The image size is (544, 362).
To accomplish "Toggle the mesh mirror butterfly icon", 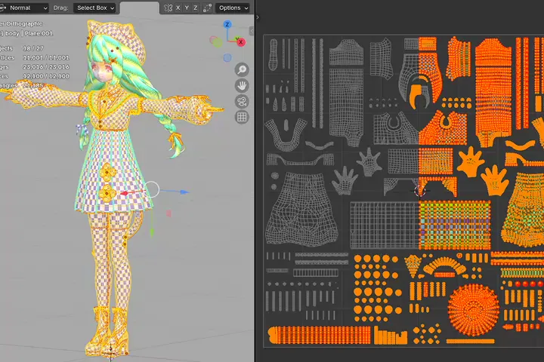I will 168,8.
